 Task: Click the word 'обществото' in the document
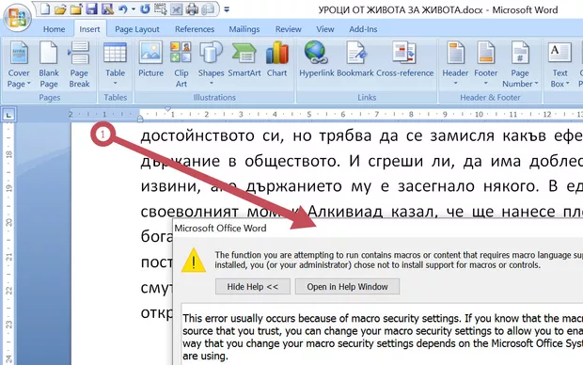291,161
